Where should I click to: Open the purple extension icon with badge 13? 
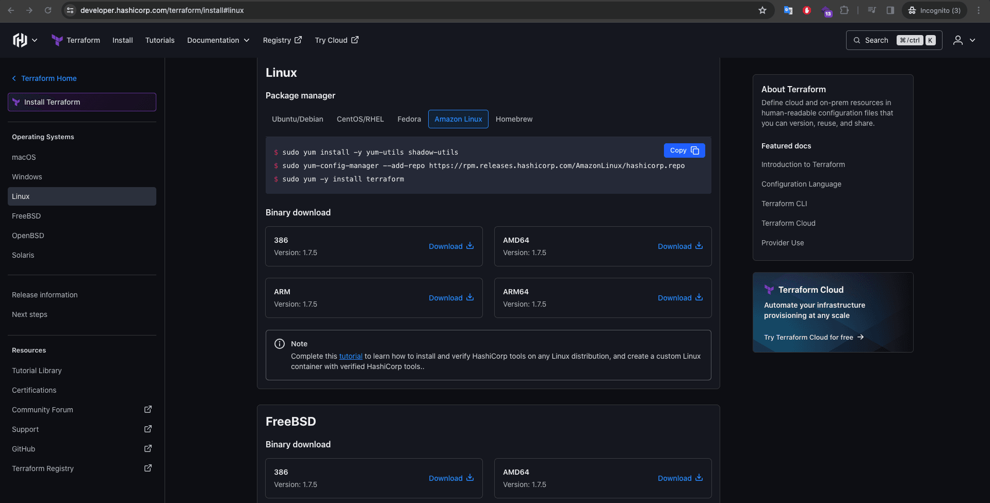[x=826, y=11]
